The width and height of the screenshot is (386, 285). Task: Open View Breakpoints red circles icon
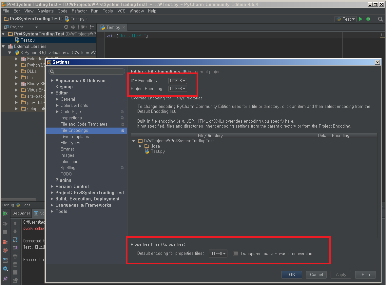pos(5,242)
